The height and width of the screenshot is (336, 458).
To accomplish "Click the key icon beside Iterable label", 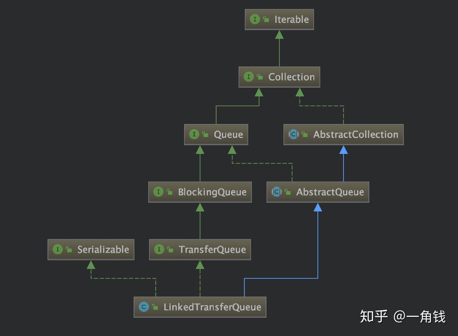I will 265,19.
